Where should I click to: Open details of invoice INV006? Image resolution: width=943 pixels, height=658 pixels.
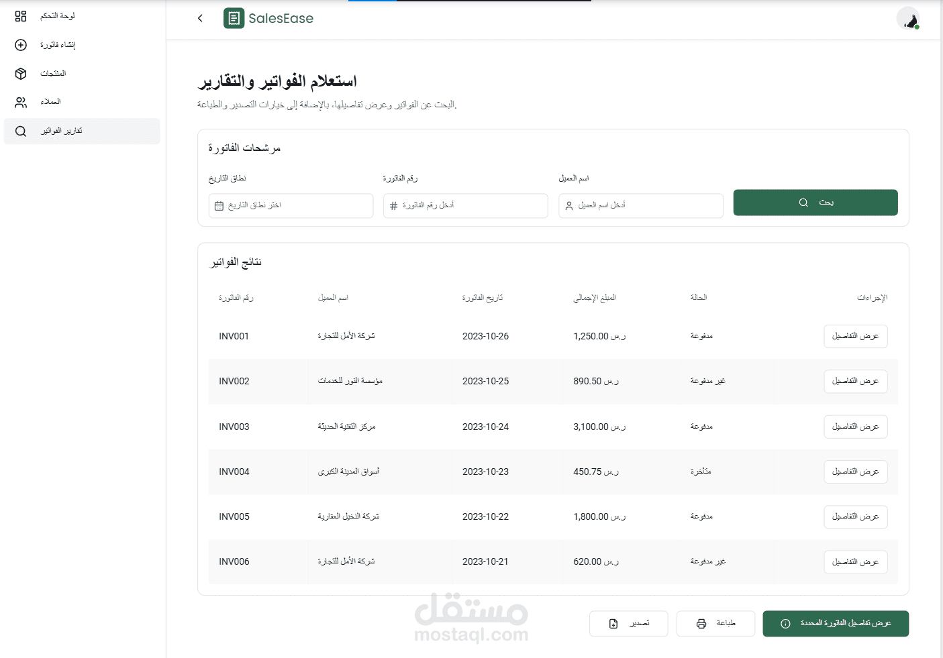pyautogui.click(x=855, y=562)
